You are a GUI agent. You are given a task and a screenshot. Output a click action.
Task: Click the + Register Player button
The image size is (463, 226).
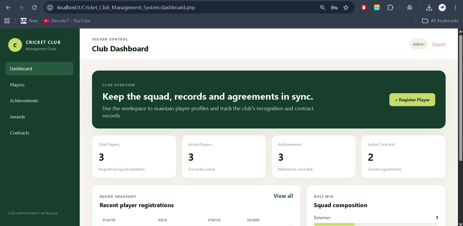[x=412, y=99]
